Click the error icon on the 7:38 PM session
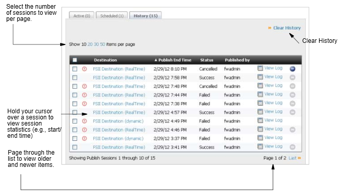Image resolution: width=344 pixels, height=196 pixels. tap(84, 104)
